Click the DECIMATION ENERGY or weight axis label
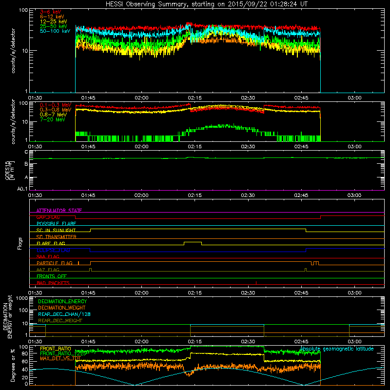Viewport: 390px width, 390px height. click(7, 316)
